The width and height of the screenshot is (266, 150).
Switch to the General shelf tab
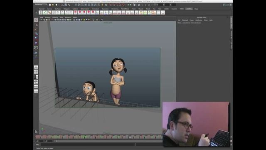[x=42, y=9]
